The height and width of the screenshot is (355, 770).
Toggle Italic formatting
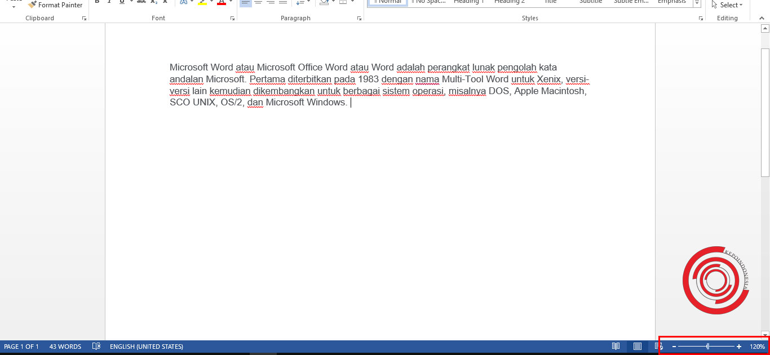109,2
